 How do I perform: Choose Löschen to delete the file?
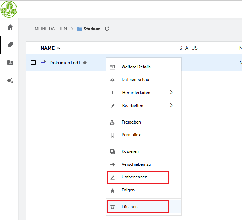(x=129, y=207)
